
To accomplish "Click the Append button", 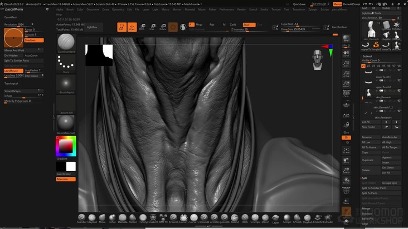I will (x=391, y=158).
